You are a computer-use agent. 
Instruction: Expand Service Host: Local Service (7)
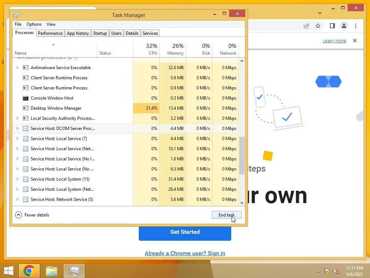pos(17,139)
